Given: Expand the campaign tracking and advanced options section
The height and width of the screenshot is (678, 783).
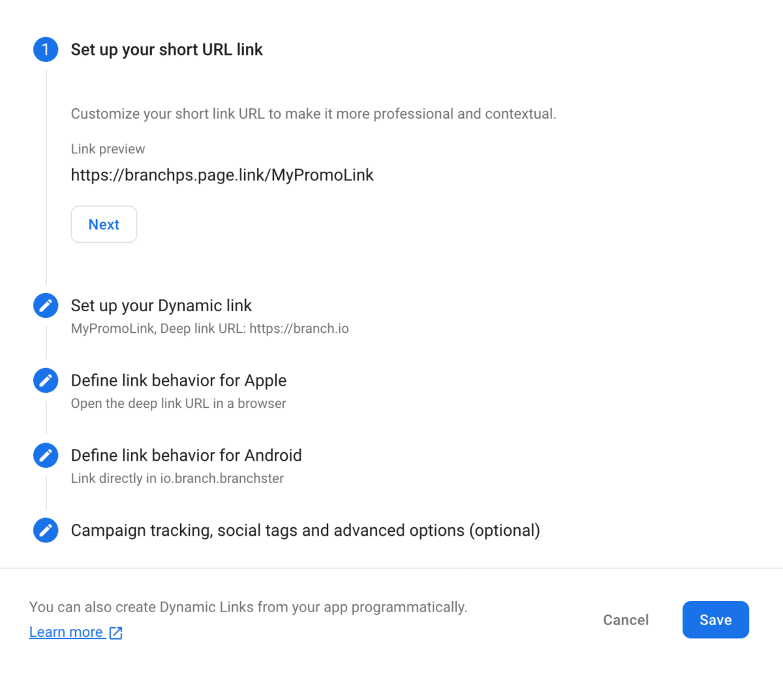Looking at the screenshot, I should (305, 530).
